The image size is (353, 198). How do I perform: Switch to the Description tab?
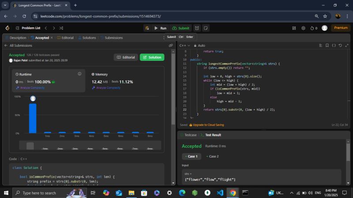(x=16, y=38)
